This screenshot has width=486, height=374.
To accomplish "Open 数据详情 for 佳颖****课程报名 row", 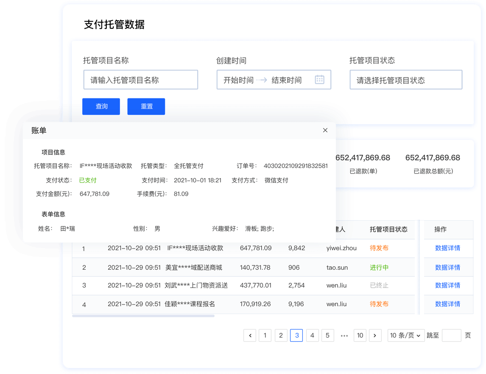I will pyautogui.click(x=447, y=304).
